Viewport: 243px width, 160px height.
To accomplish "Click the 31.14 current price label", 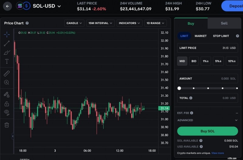I will tap(164, 108).
